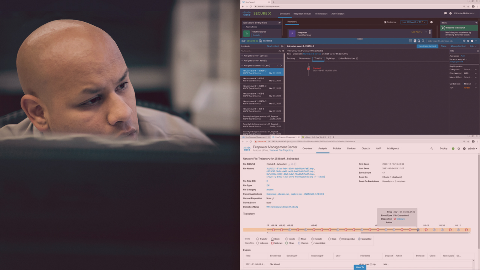Click the Investigate Incident button
The image size is (480, 270).
tap(427, 46)
